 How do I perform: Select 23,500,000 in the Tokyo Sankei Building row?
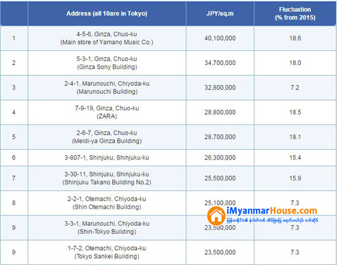220,252
